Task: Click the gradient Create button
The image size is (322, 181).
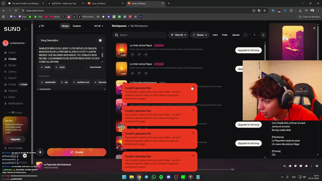Action: [76, 152]
